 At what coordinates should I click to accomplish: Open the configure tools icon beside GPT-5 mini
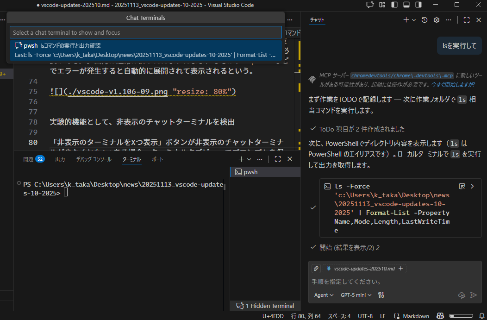tap(381, 295)
